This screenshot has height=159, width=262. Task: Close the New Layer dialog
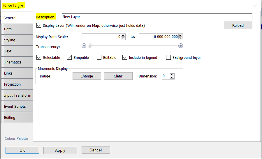pos(255,6)
